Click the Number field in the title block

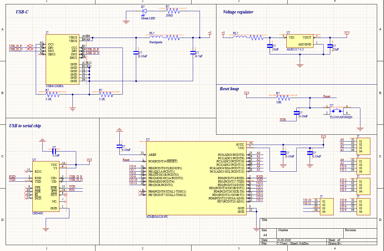click(310, 233)
